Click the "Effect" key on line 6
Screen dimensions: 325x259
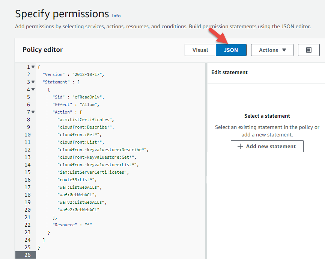click(62, 105)
